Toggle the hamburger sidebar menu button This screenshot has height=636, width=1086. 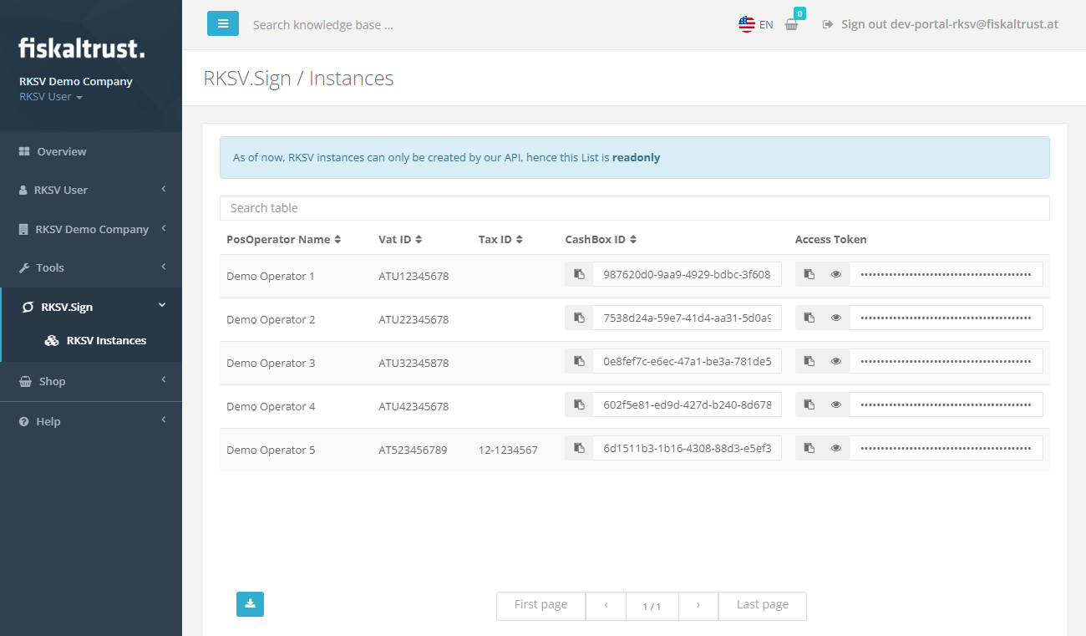tap(223, 23)
